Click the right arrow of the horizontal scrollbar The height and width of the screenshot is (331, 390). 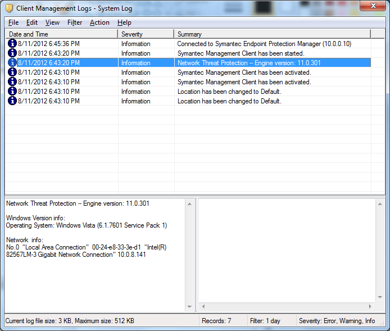pos(370,306)
